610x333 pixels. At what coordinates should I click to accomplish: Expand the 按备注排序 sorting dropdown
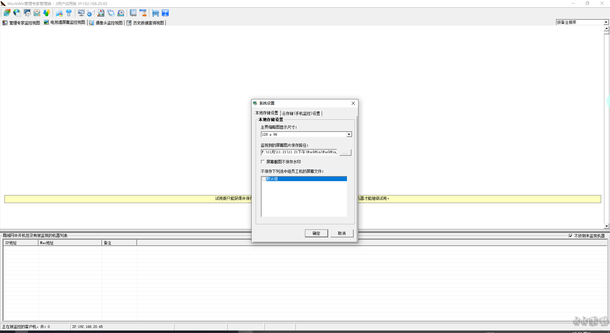coord(606,22)
